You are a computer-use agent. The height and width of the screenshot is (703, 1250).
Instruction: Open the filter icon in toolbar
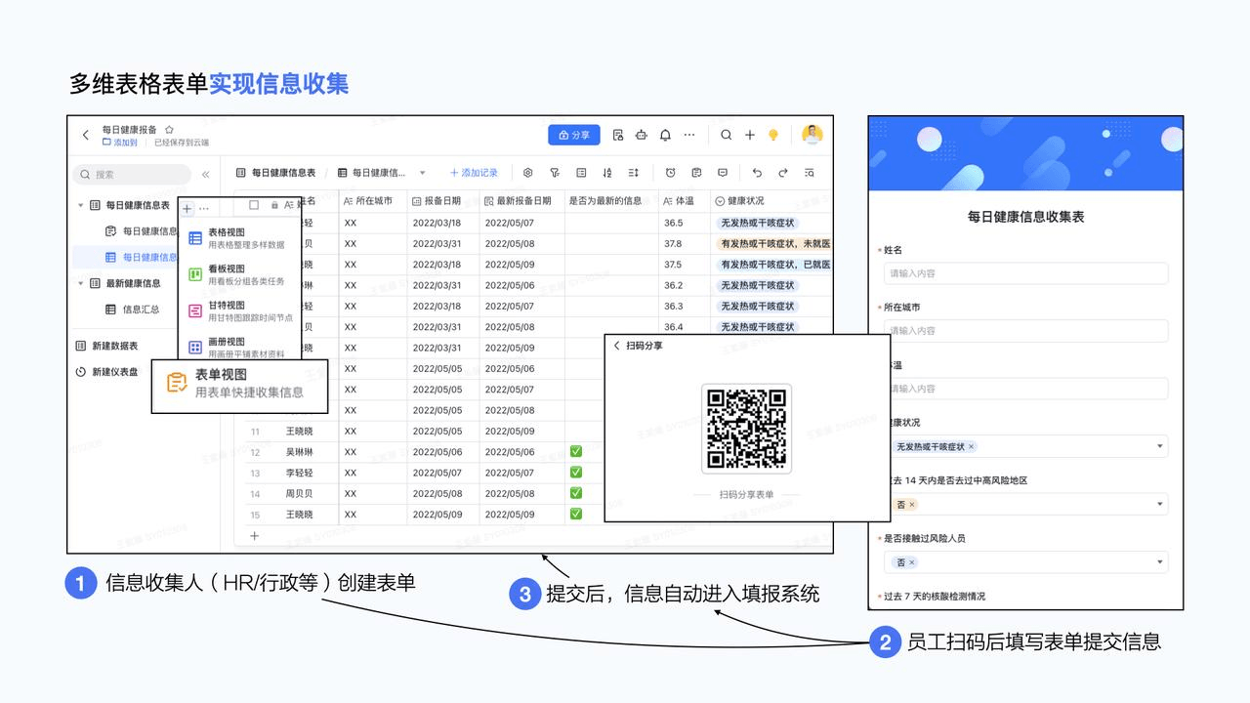pyautogui.click(x=555, y=173)
